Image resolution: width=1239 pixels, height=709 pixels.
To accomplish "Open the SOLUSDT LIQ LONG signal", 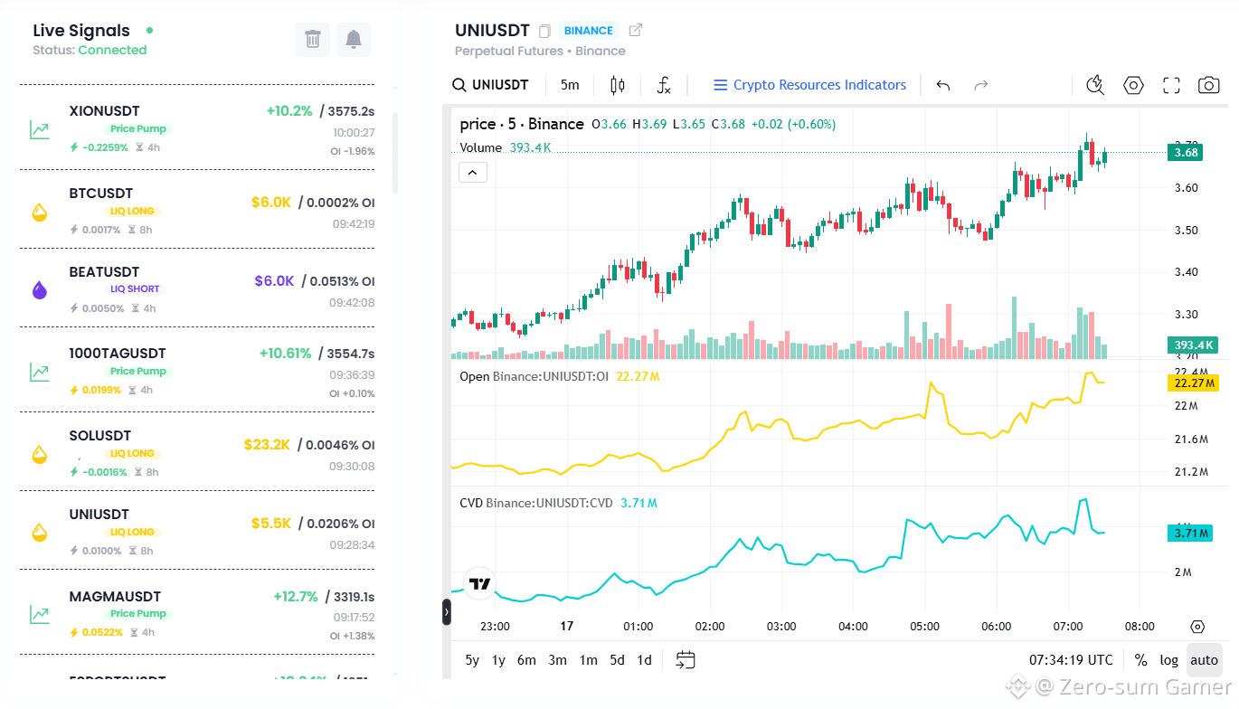I will pyautogui.click(x=197, y=452).
